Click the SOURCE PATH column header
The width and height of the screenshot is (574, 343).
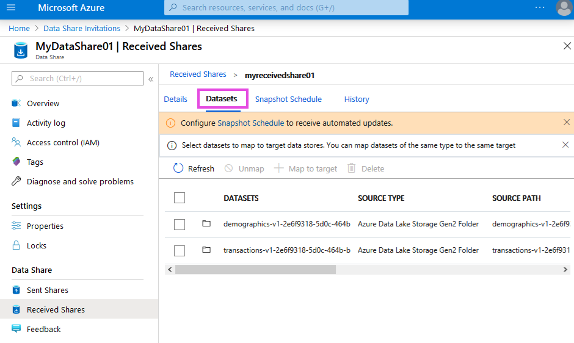pos(516,198)
